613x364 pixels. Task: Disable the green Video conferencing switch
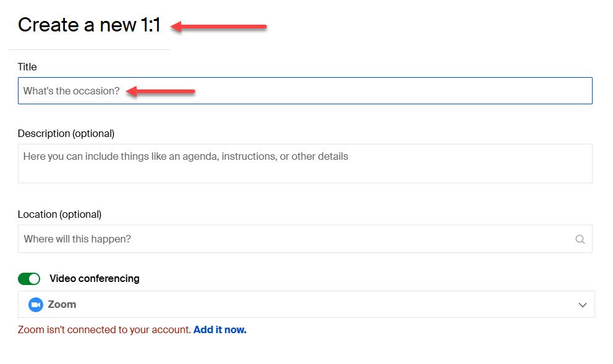(x=29, y=278)
